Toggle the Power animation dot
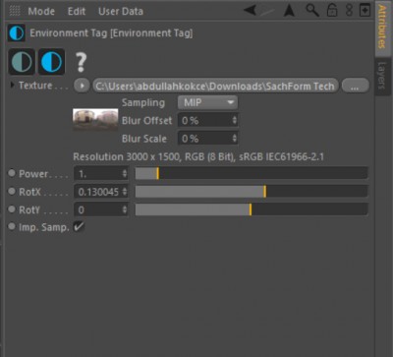The height and width of the screenshot is (357, 393). click(12, 173)
